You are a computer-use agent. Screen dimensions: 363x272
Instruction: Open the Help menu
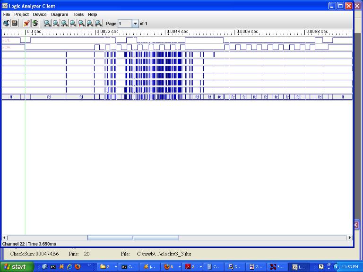point(92,14)
